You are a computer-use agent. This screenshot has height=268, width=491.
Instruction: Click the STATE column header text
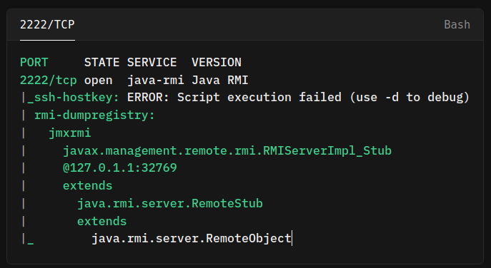pos(101,62)
